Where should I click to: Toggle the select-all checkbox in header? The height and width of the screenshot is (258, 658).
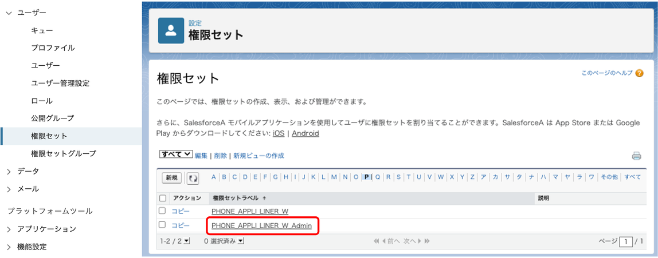pyautogui.click(x=162, y=198)
